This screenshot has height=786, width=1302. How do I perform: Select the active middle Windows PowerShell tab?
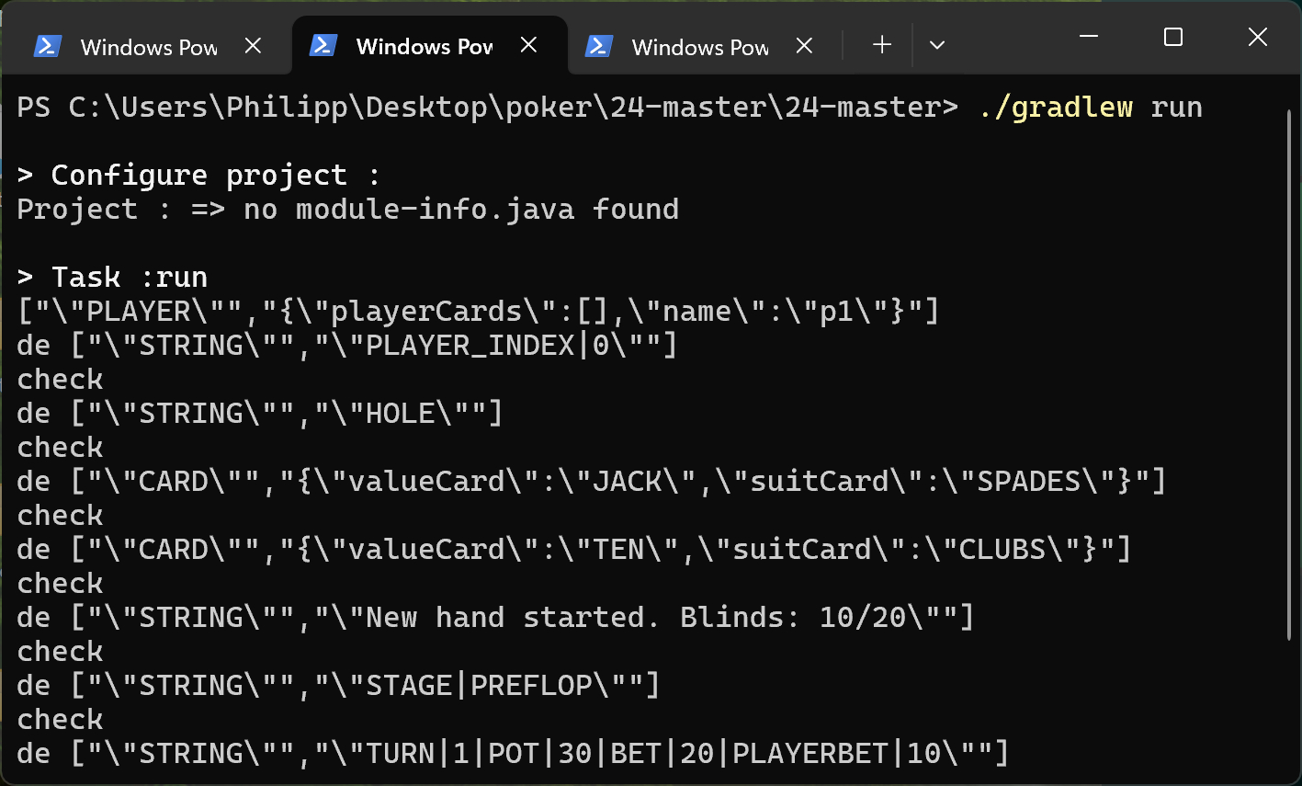click(x=425, y=45)
